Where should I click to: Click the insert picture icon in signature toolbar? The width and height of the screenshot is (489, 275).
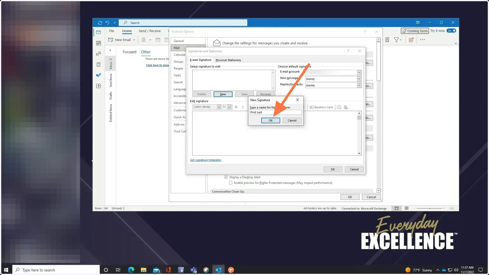point(339,107)
